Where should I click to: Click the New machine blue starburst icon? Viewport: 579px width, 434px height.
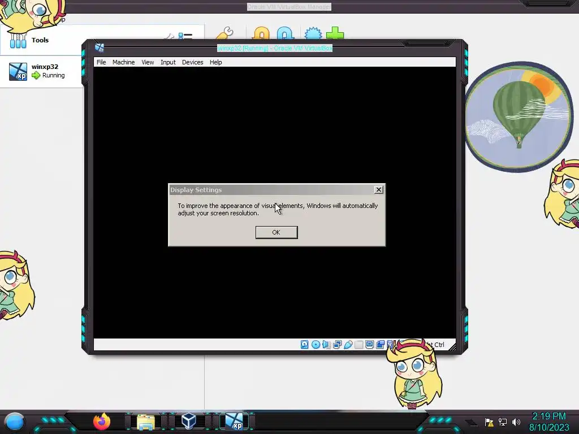pos(313,33)
